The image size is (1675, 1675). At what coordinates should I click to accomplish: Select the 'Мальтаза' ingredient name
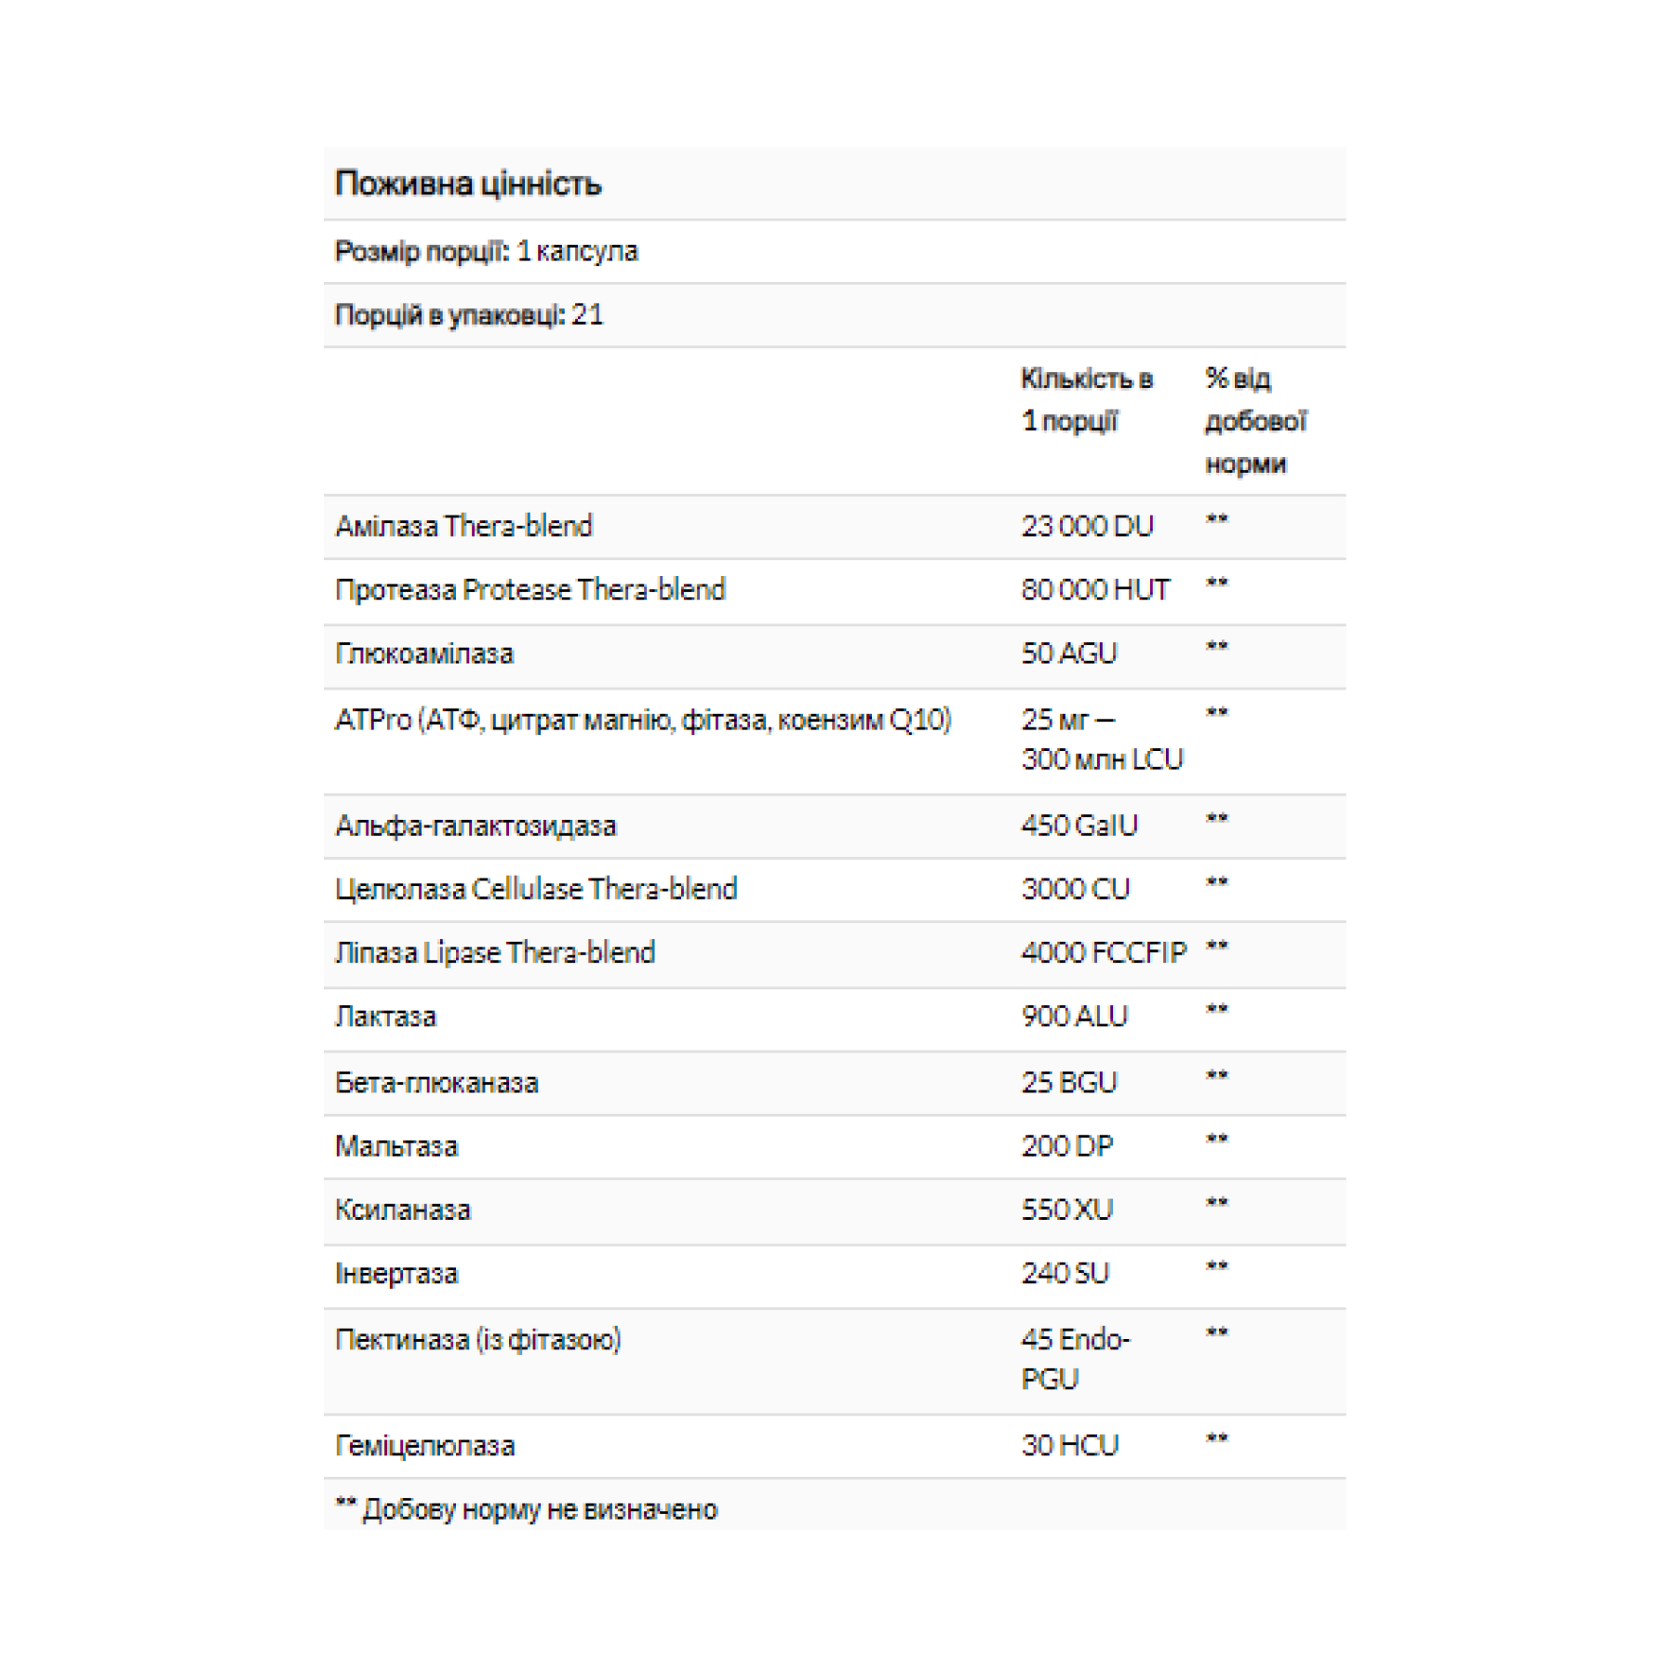[396, 1146]
